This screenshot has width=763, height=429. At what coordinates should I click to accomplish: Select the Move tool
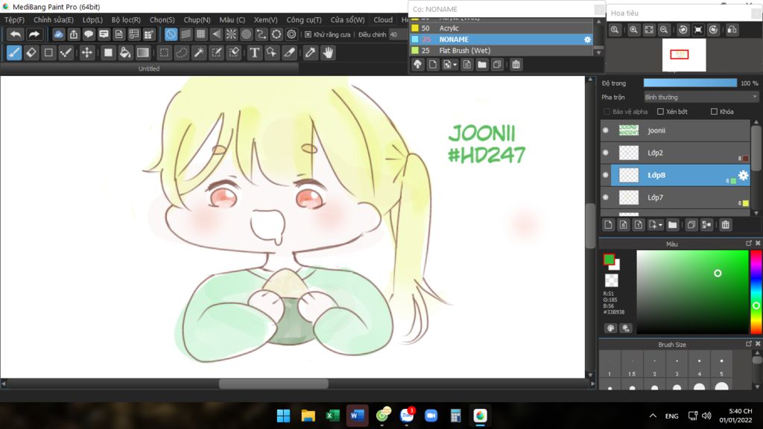point(86,53)
